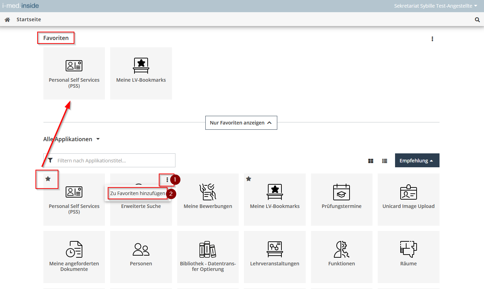Open Lehrveranstaltungen application icon
This screenshot has width=484, height=289.
275,249
